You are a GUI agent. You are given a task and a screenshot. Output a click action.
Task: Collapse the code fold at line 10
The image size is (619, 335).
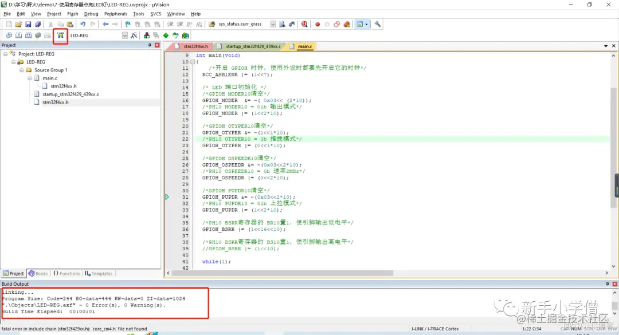(193, 62)
